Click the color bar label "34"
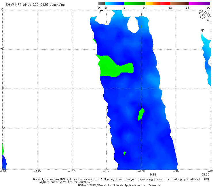Image resolution: width=213 pixels, height=187 pixels. click(144, 7)
